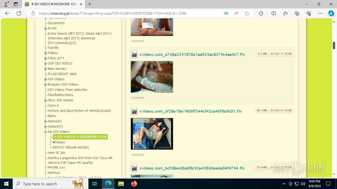Show hidden system tray icons
The image size is (337, 189).
[284, 184]
